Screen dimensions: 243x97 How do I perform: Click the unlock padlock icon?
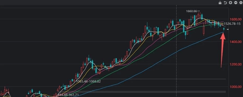220,3
